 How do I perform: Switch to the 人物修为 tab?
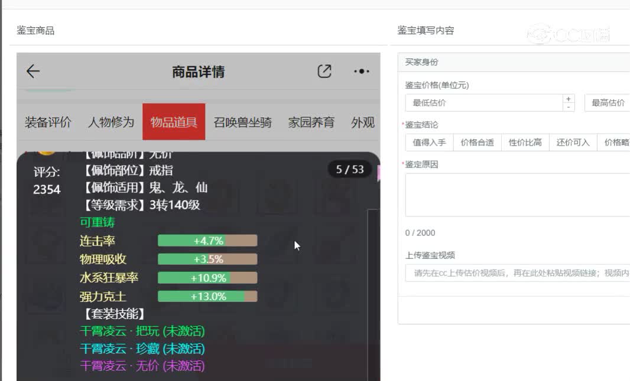tap(111, 122)
